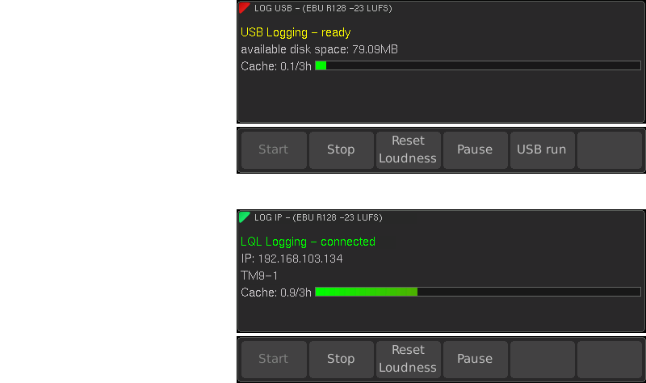Toggle the USB run button

click(543, 150)
